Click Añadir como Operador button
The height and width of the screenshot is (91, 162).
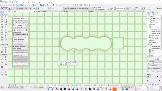pyautogui.click(x=20, y=28)
